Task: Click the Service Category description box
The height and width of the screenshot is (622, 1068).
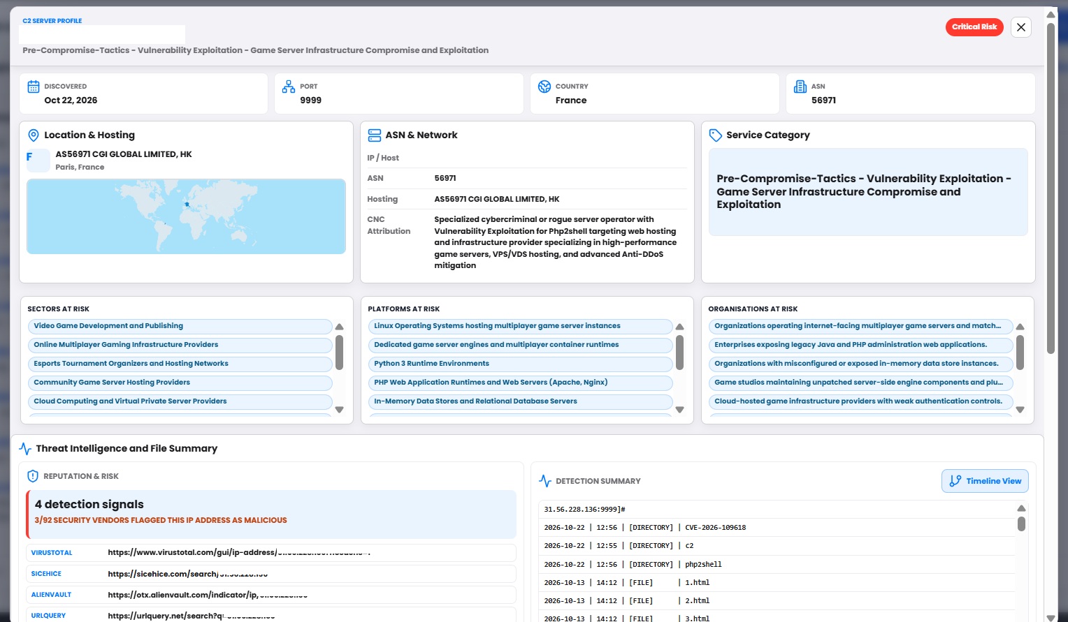Action: point(868,192)
